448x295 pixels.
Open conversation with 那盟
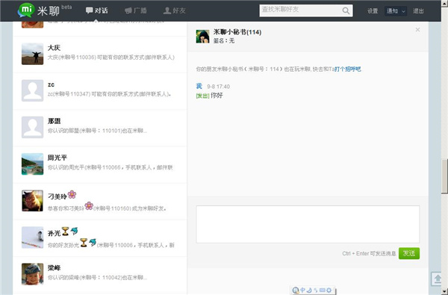click(x=100, y=128)
